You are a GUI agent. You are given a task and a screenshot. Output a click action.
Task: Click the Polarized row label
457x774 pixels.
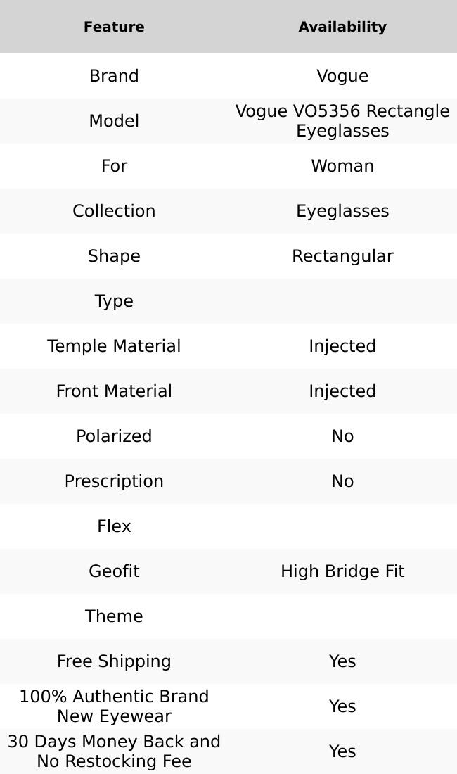point(114,436)
